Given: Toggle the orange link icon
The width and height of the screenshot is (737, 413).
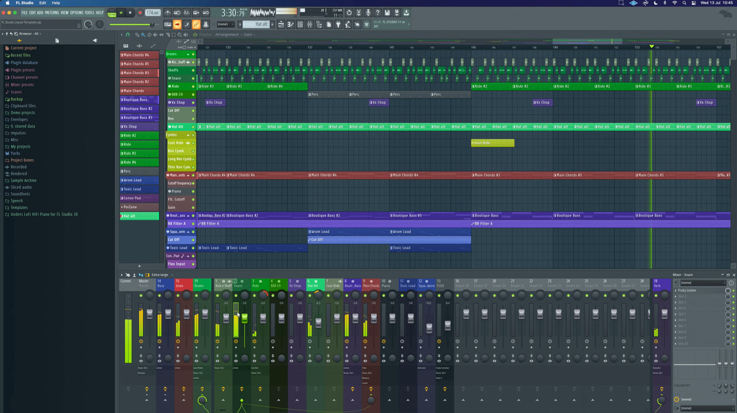Looking at the screenshot, I should [x=196, y=25].
